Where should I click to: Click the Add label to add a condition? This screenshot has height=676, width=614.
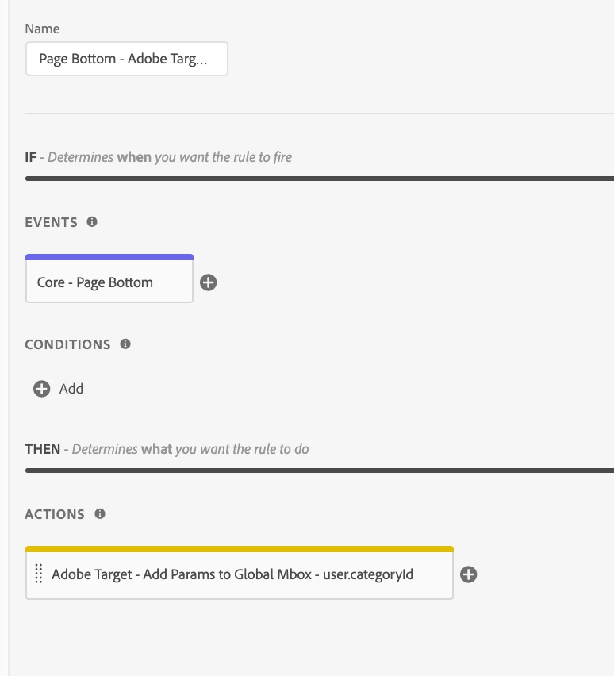click(x=71, y=389)
